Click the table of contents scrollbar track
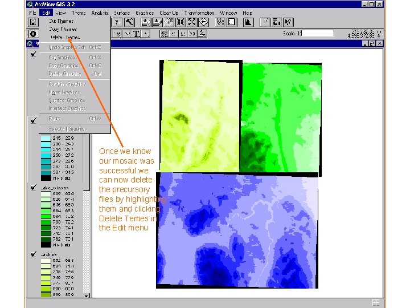This screenshot has height=308, width=410. point(87,241)
